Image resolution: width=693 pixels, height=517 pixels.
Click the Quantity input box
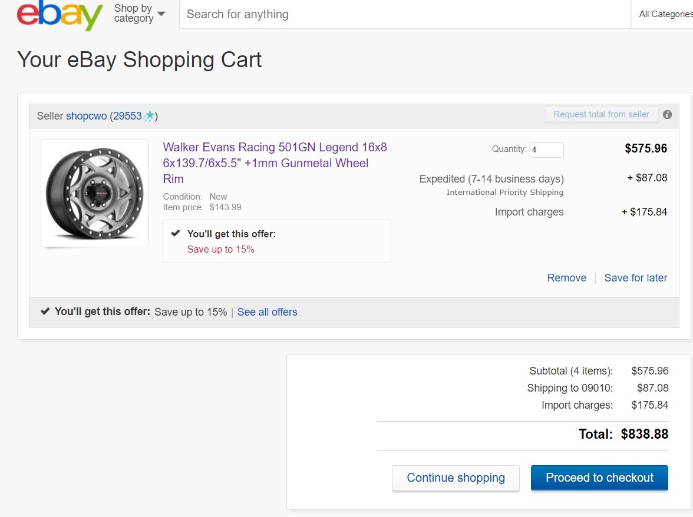point(547,150)
